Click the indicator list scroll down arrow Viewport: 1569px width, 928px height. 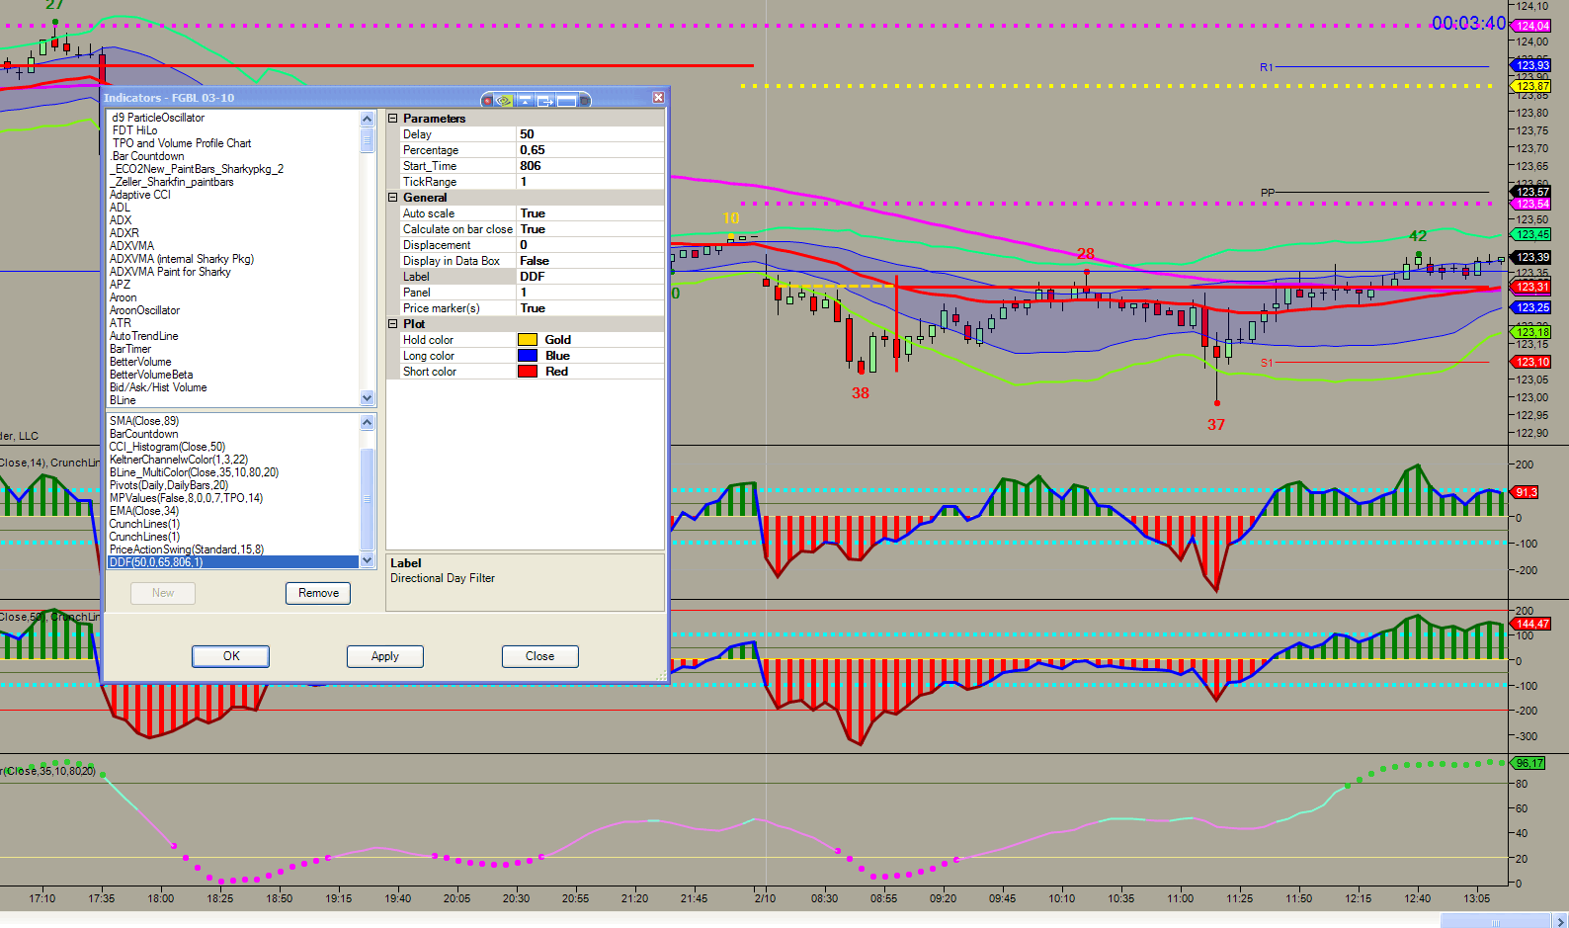pyautogui.click(x=368, y=398)
